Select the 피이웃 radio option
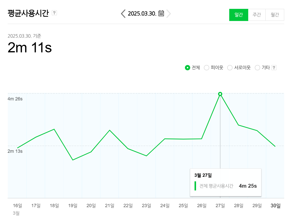This screenshot has height=216, width=289. (206, 68)
